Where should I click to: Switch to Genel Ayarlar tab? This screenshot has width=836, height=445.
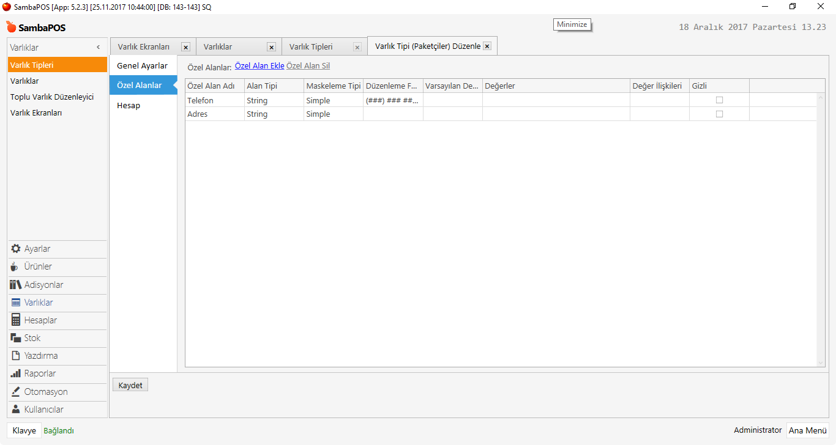[142, 65]
